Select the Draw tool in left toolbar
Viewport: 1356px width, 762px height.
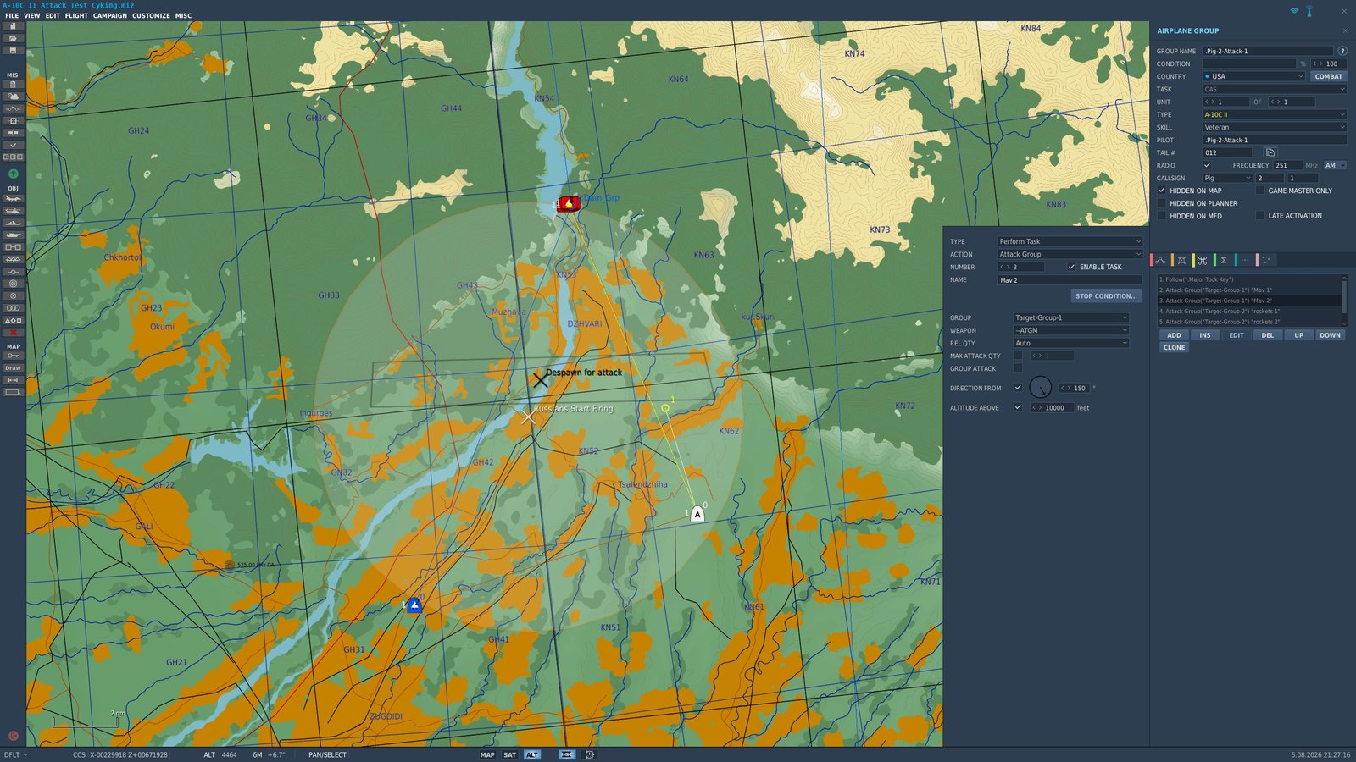[x=13, y=368]
